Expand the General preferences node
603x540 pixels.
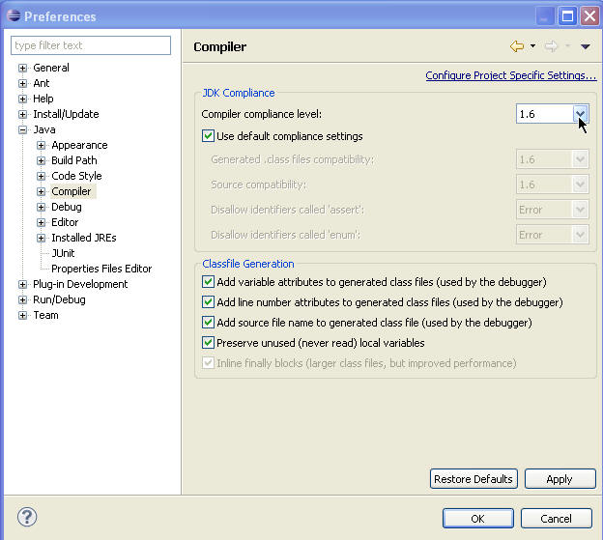coord(23,68)
